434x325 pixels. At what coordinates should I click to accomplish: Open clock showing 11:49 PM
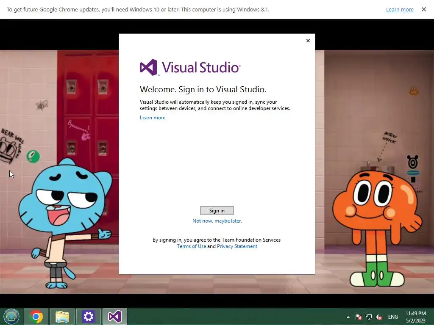tap(416, 317)
